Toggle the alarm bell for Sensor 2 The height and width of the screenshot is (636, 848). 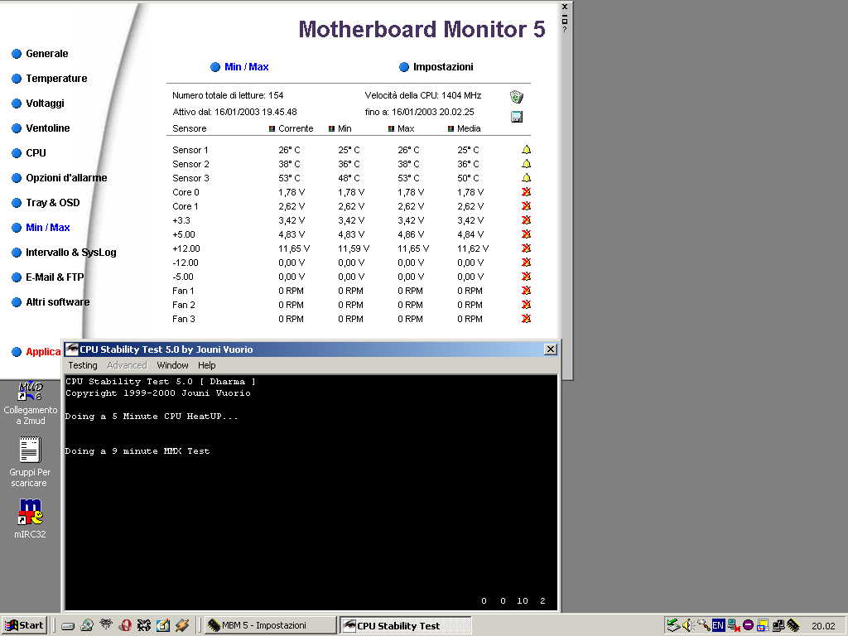tap(526, 164)
